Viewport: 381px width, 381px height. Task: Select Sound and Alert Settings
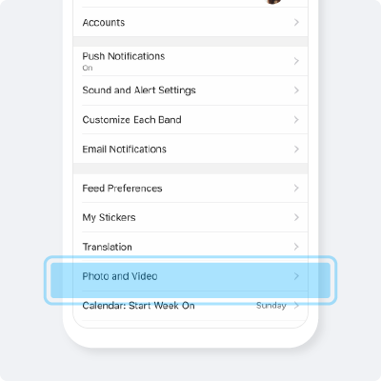pos(190,90)
